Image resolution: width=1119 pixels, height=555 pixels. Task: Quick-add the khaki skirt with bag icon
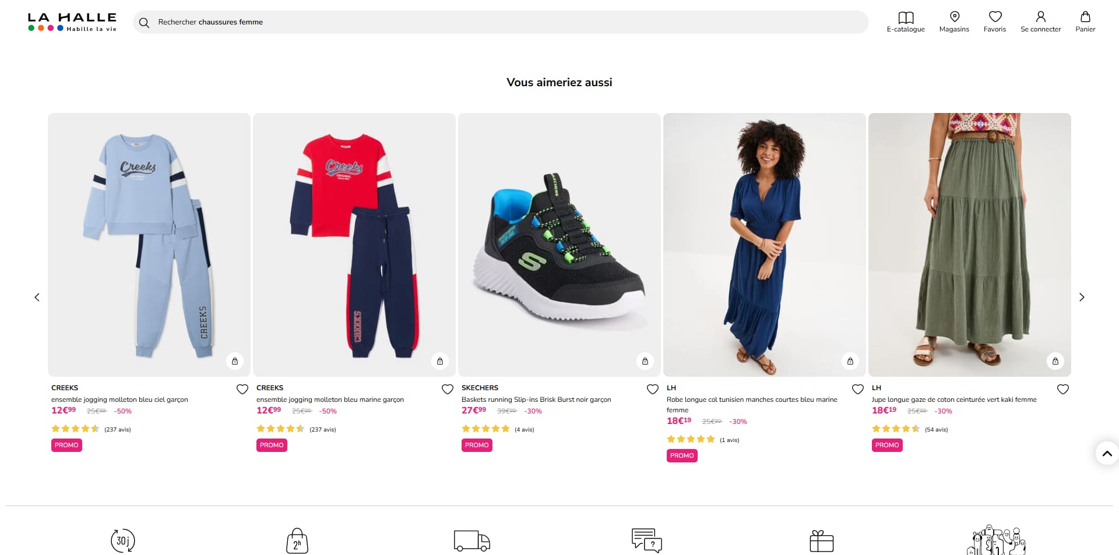(1055, 361)
